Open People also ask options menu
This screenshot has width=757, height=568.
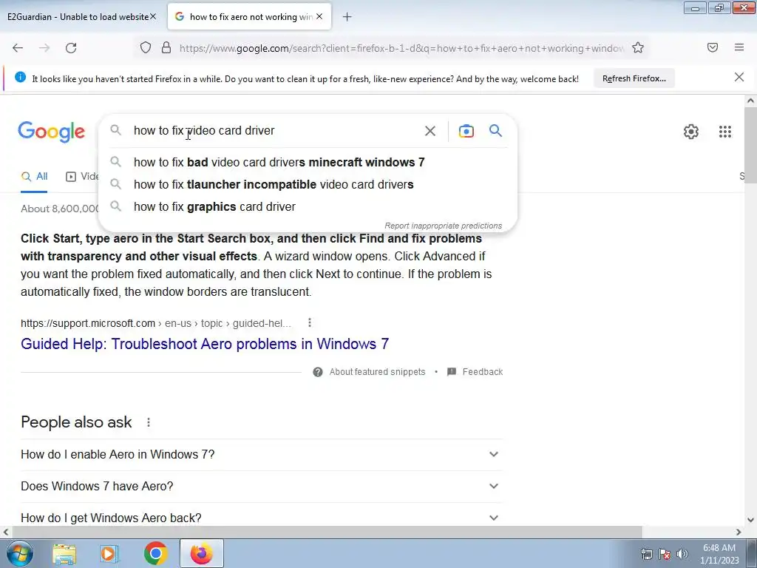pos(149,422)
